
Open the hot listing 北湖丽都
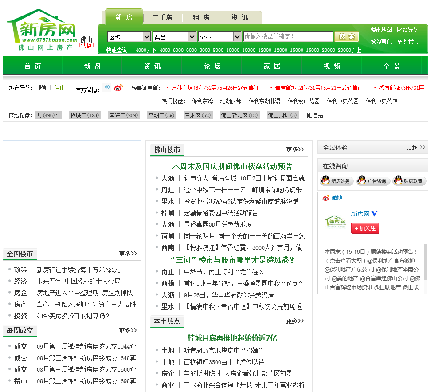(231, 101)
